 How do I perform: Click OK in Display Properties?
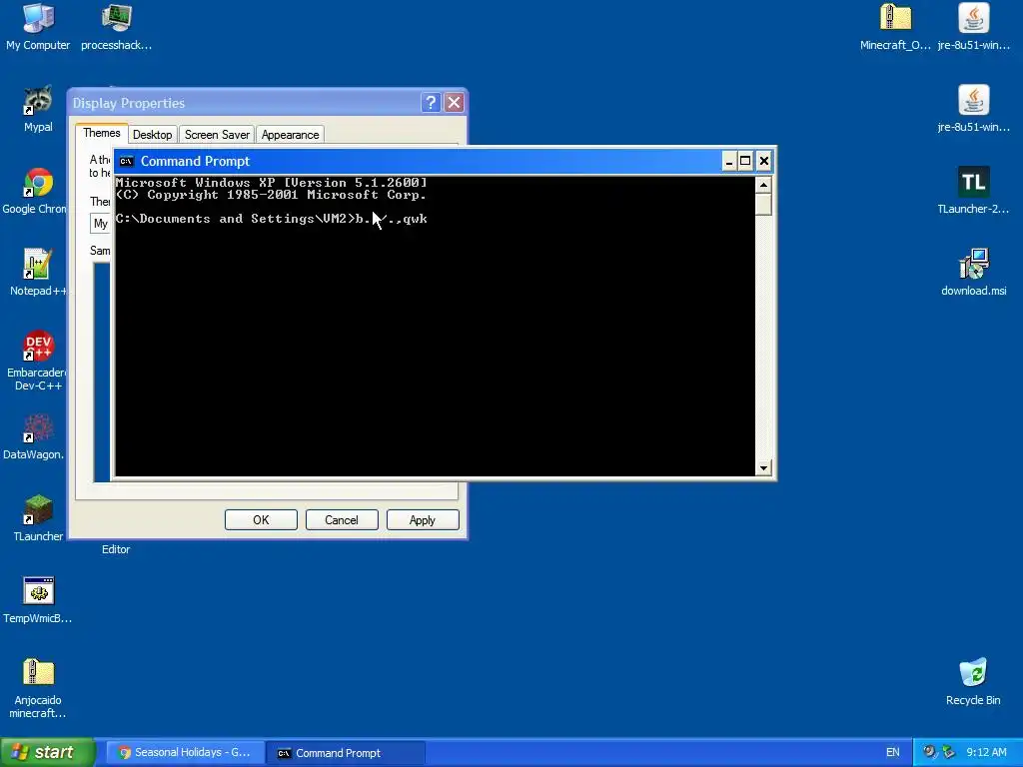[261, 519]
